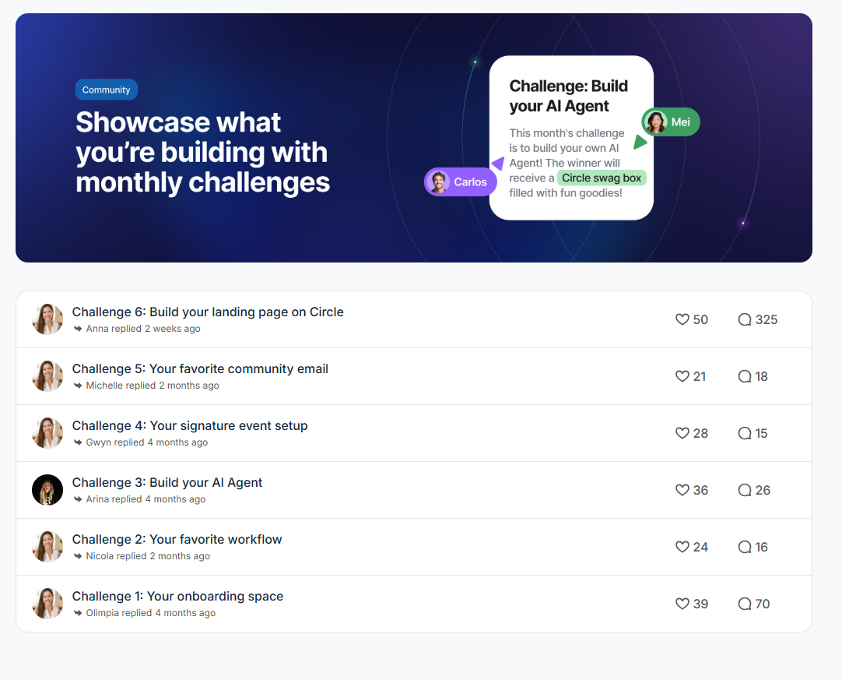This screenshot has width=842, height=680.
Task: Click author avatar on Challenge 6 row
Action: point(47,319)
